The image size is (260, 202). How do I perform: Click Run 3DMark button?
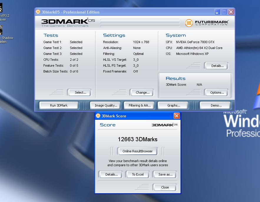[x=59, y=105]
